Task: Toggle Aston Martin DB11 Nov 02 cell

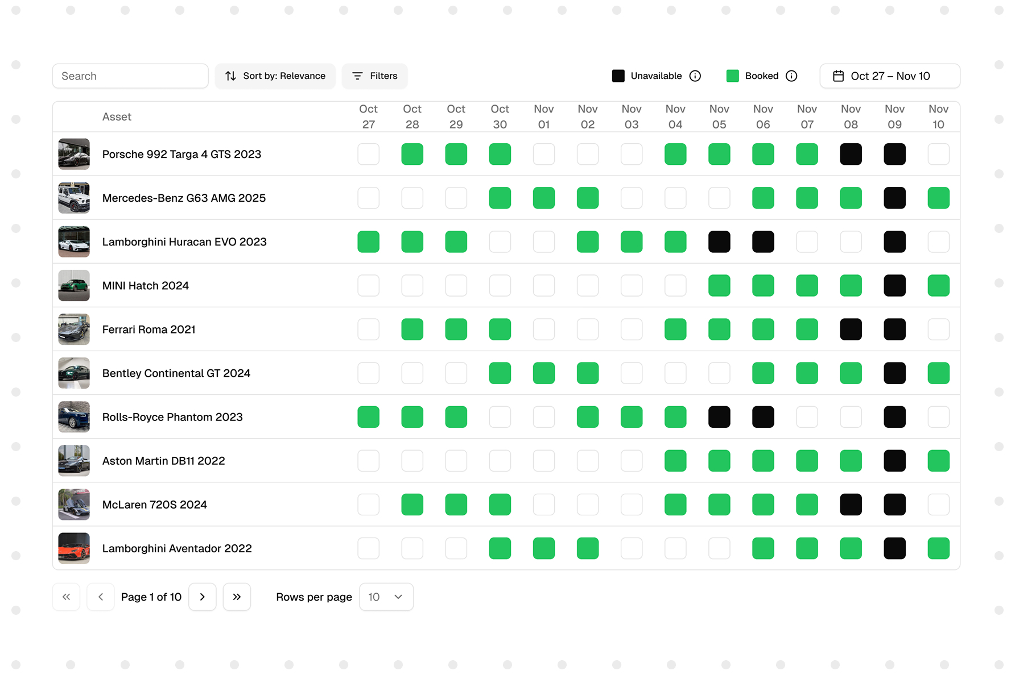Action: click(x=588, y=460)
